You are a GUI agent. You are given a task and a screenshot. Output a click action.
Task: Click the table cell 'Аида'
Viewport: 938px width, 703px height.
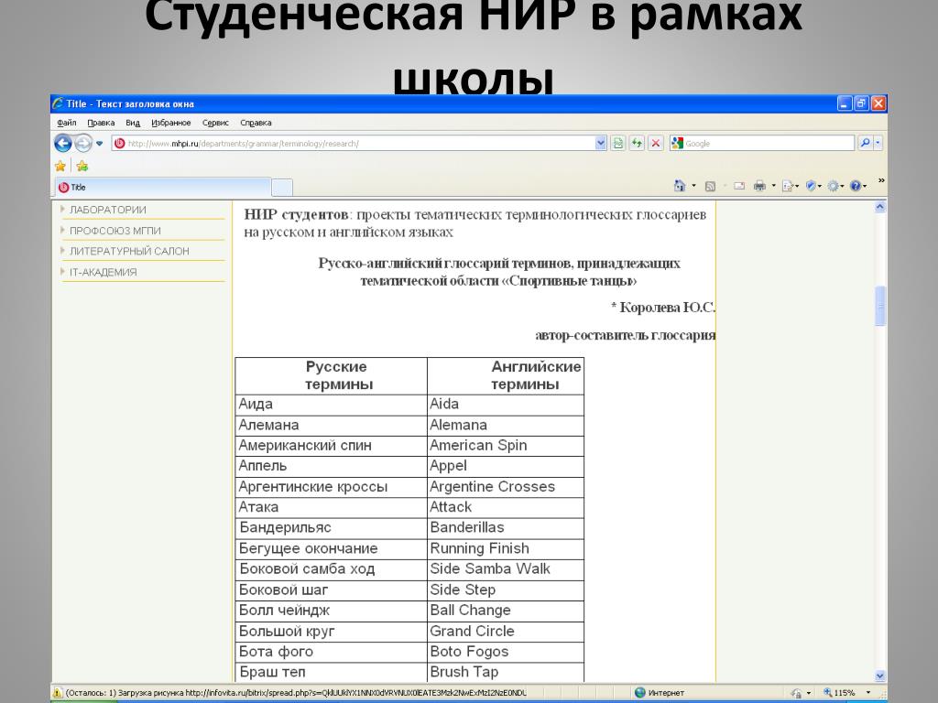pyautogui.click(x=332, y=405)
